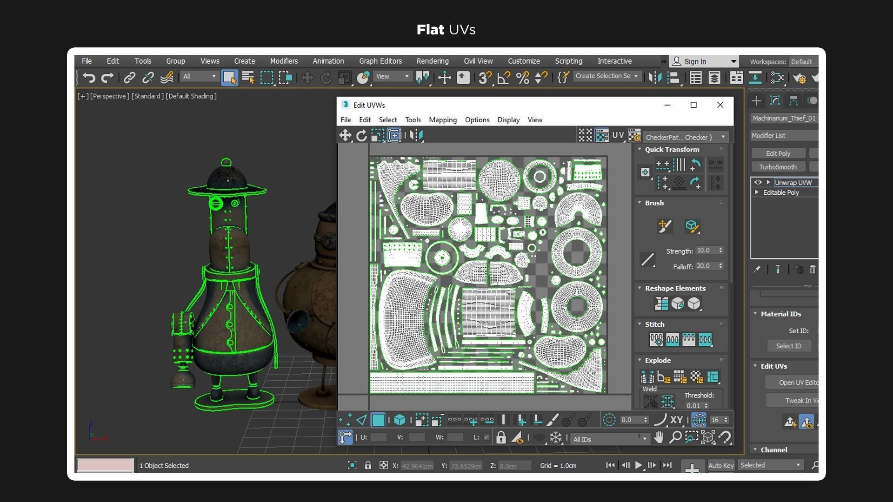
Task: Toggle the Lock Selected Vertices padlock
Action: 501,437
